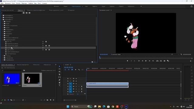The width and height of the screenshot is (194, 109).
Task: Toggle A1 voice-over record microphone
Action: point(82,87)
